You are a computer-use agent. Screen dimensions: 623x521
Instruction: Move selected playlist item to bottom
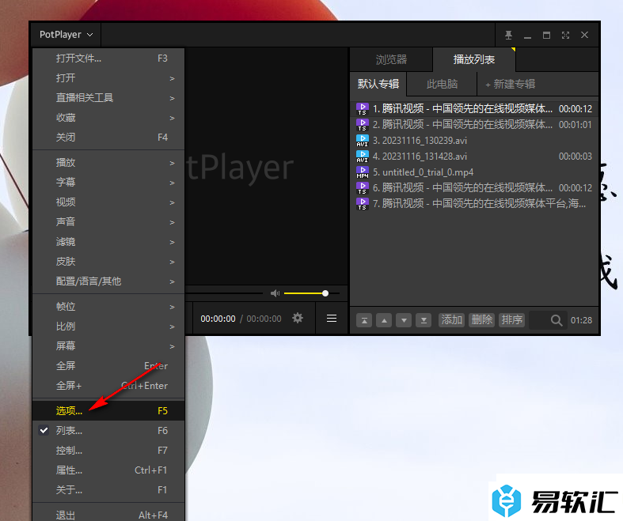[424, 320]
